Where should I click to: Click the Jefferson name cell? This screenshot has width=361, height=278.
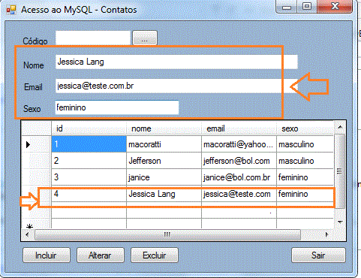164,161
